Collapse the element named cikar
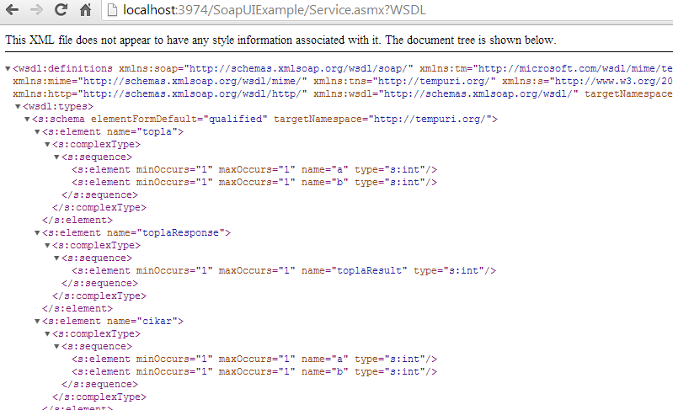This screenshot has width=673, height=410. [37, 322]
